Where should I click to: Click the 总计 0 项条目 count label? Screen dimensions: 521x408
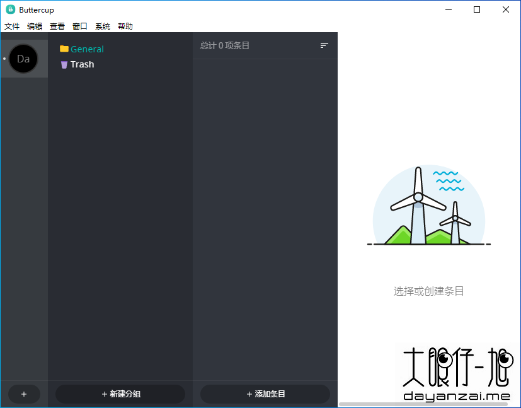225,45
